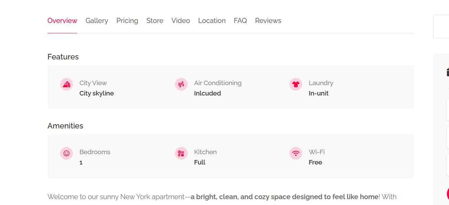
Task: Click the Kitchen appliance icon
Action: click(x=181, y=153)
